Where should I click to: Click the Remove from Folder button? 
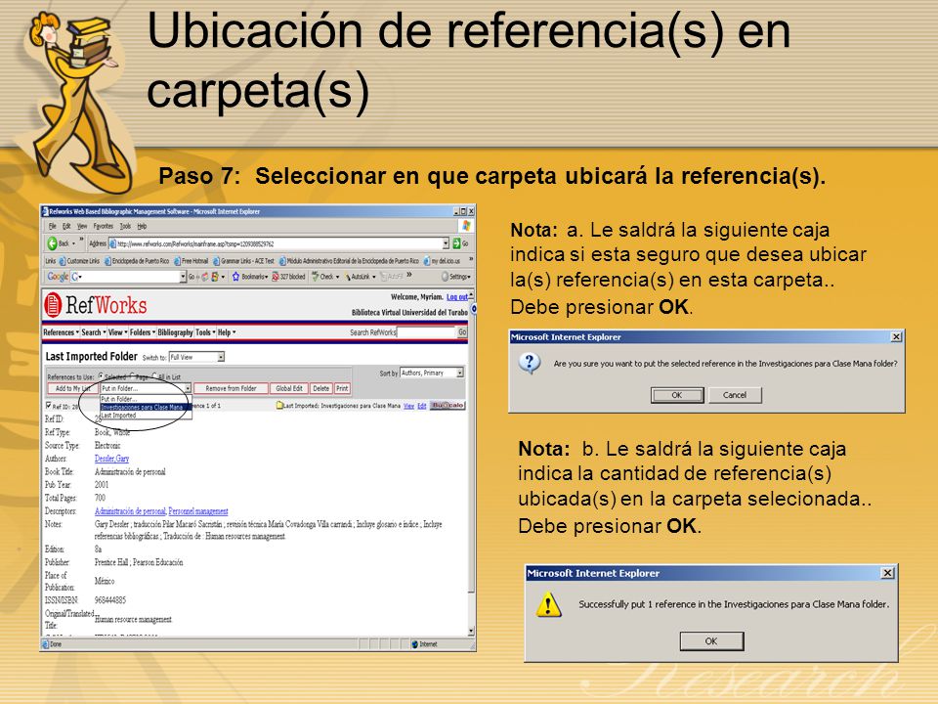(x=231, y=388)
